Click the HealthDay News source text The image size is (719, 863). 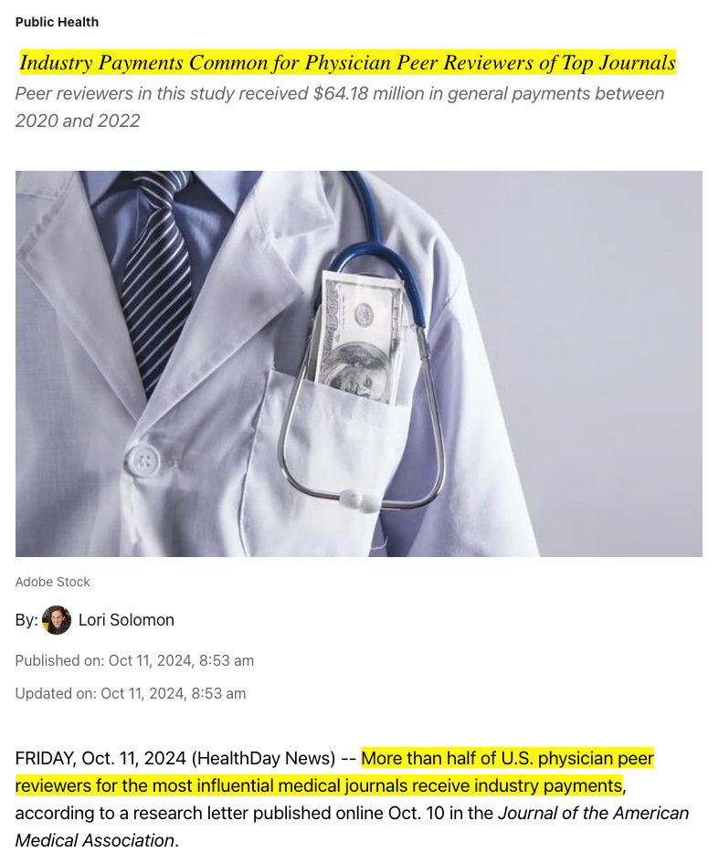pos(263,758)
